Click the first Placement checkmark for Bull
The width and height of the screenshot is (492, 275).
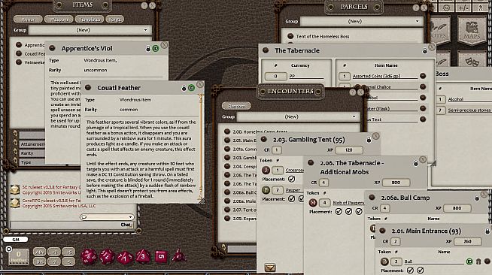point(410,270)
